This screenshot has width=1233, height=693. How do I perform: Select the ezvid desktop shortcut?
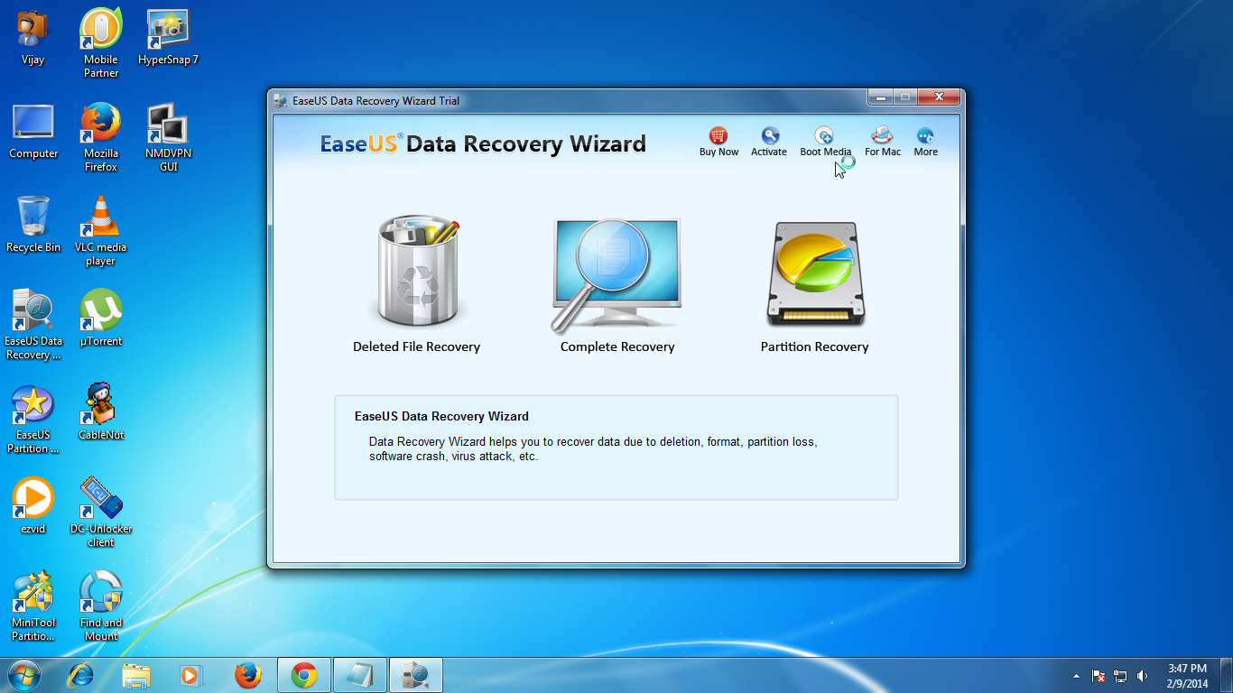(33, 506)
